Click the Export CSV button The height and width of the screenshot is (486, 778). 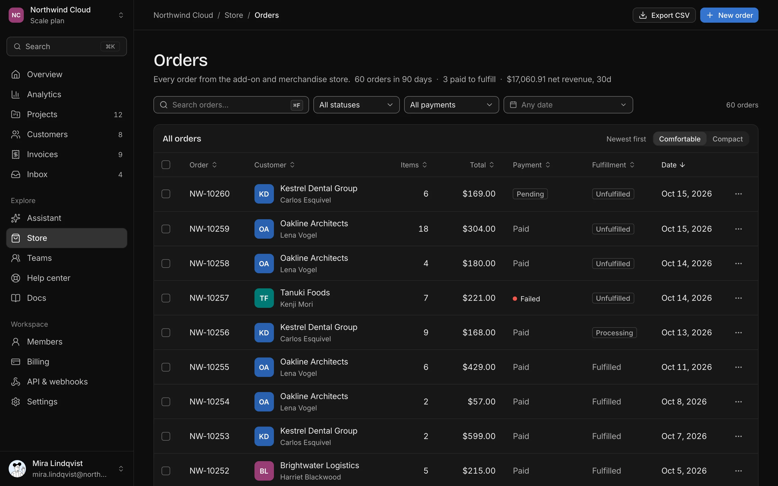tap(664, 15)
